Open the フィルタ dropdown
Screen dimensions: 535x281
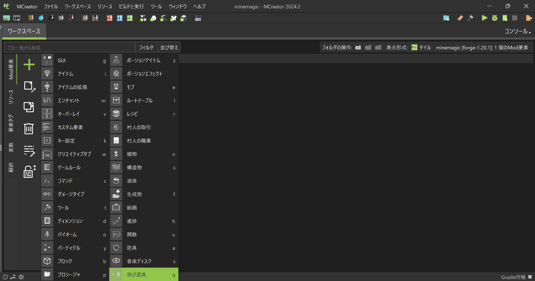146,47
